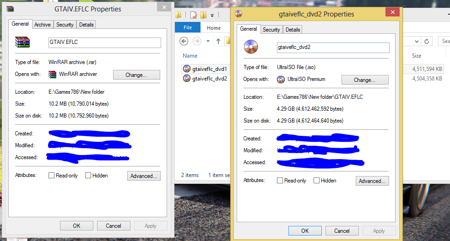Refresh the Explorer address bar
This screenshot has width=450, height=241.
pos(427,42)
